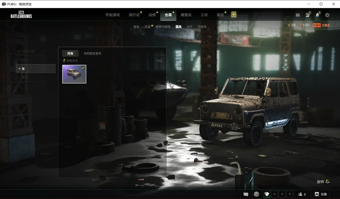The width and height of the screenshot is (340, 199).
Task: Choose the 所有 filter tab
Action: [x=70, y=54]
